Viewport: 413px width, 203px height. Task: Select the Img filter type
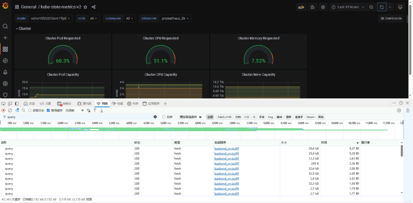pos(270,117)
